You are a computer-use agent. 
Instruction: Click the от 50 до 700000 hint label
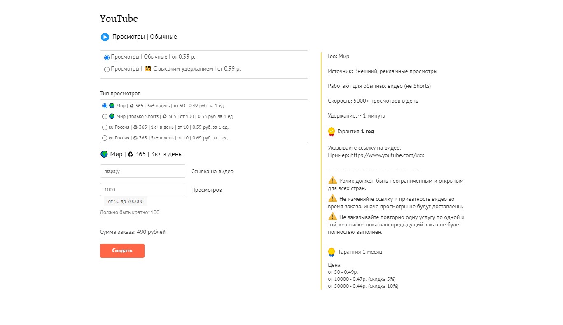[x=126, y=201]
